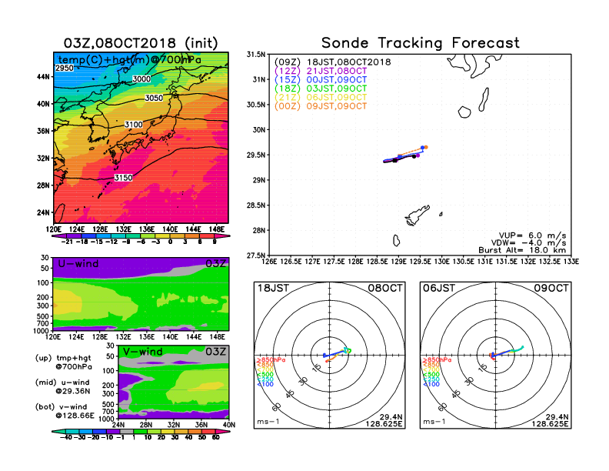Click the 03Z label in U-wind panel
Viewport: 609px width, 471px height.
[x=215, y=264]
